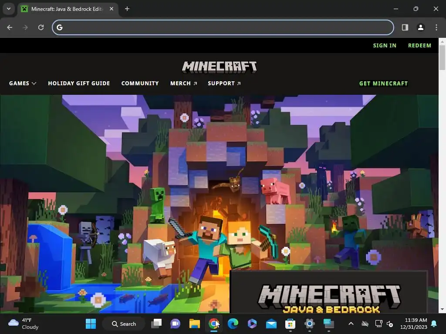446x334 pixels.
Task: Open the Chrome profile menu
Action: [x=421, y=27]
